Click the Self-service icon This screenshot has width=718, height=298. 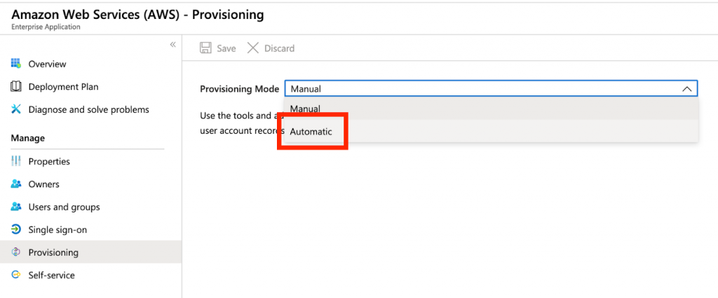pos(16,275)
